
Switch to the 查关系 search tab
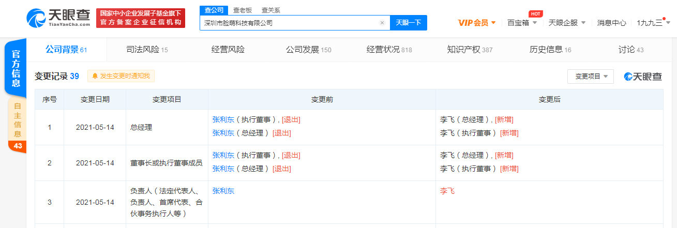pyautogui.click(x=271, y=10)
